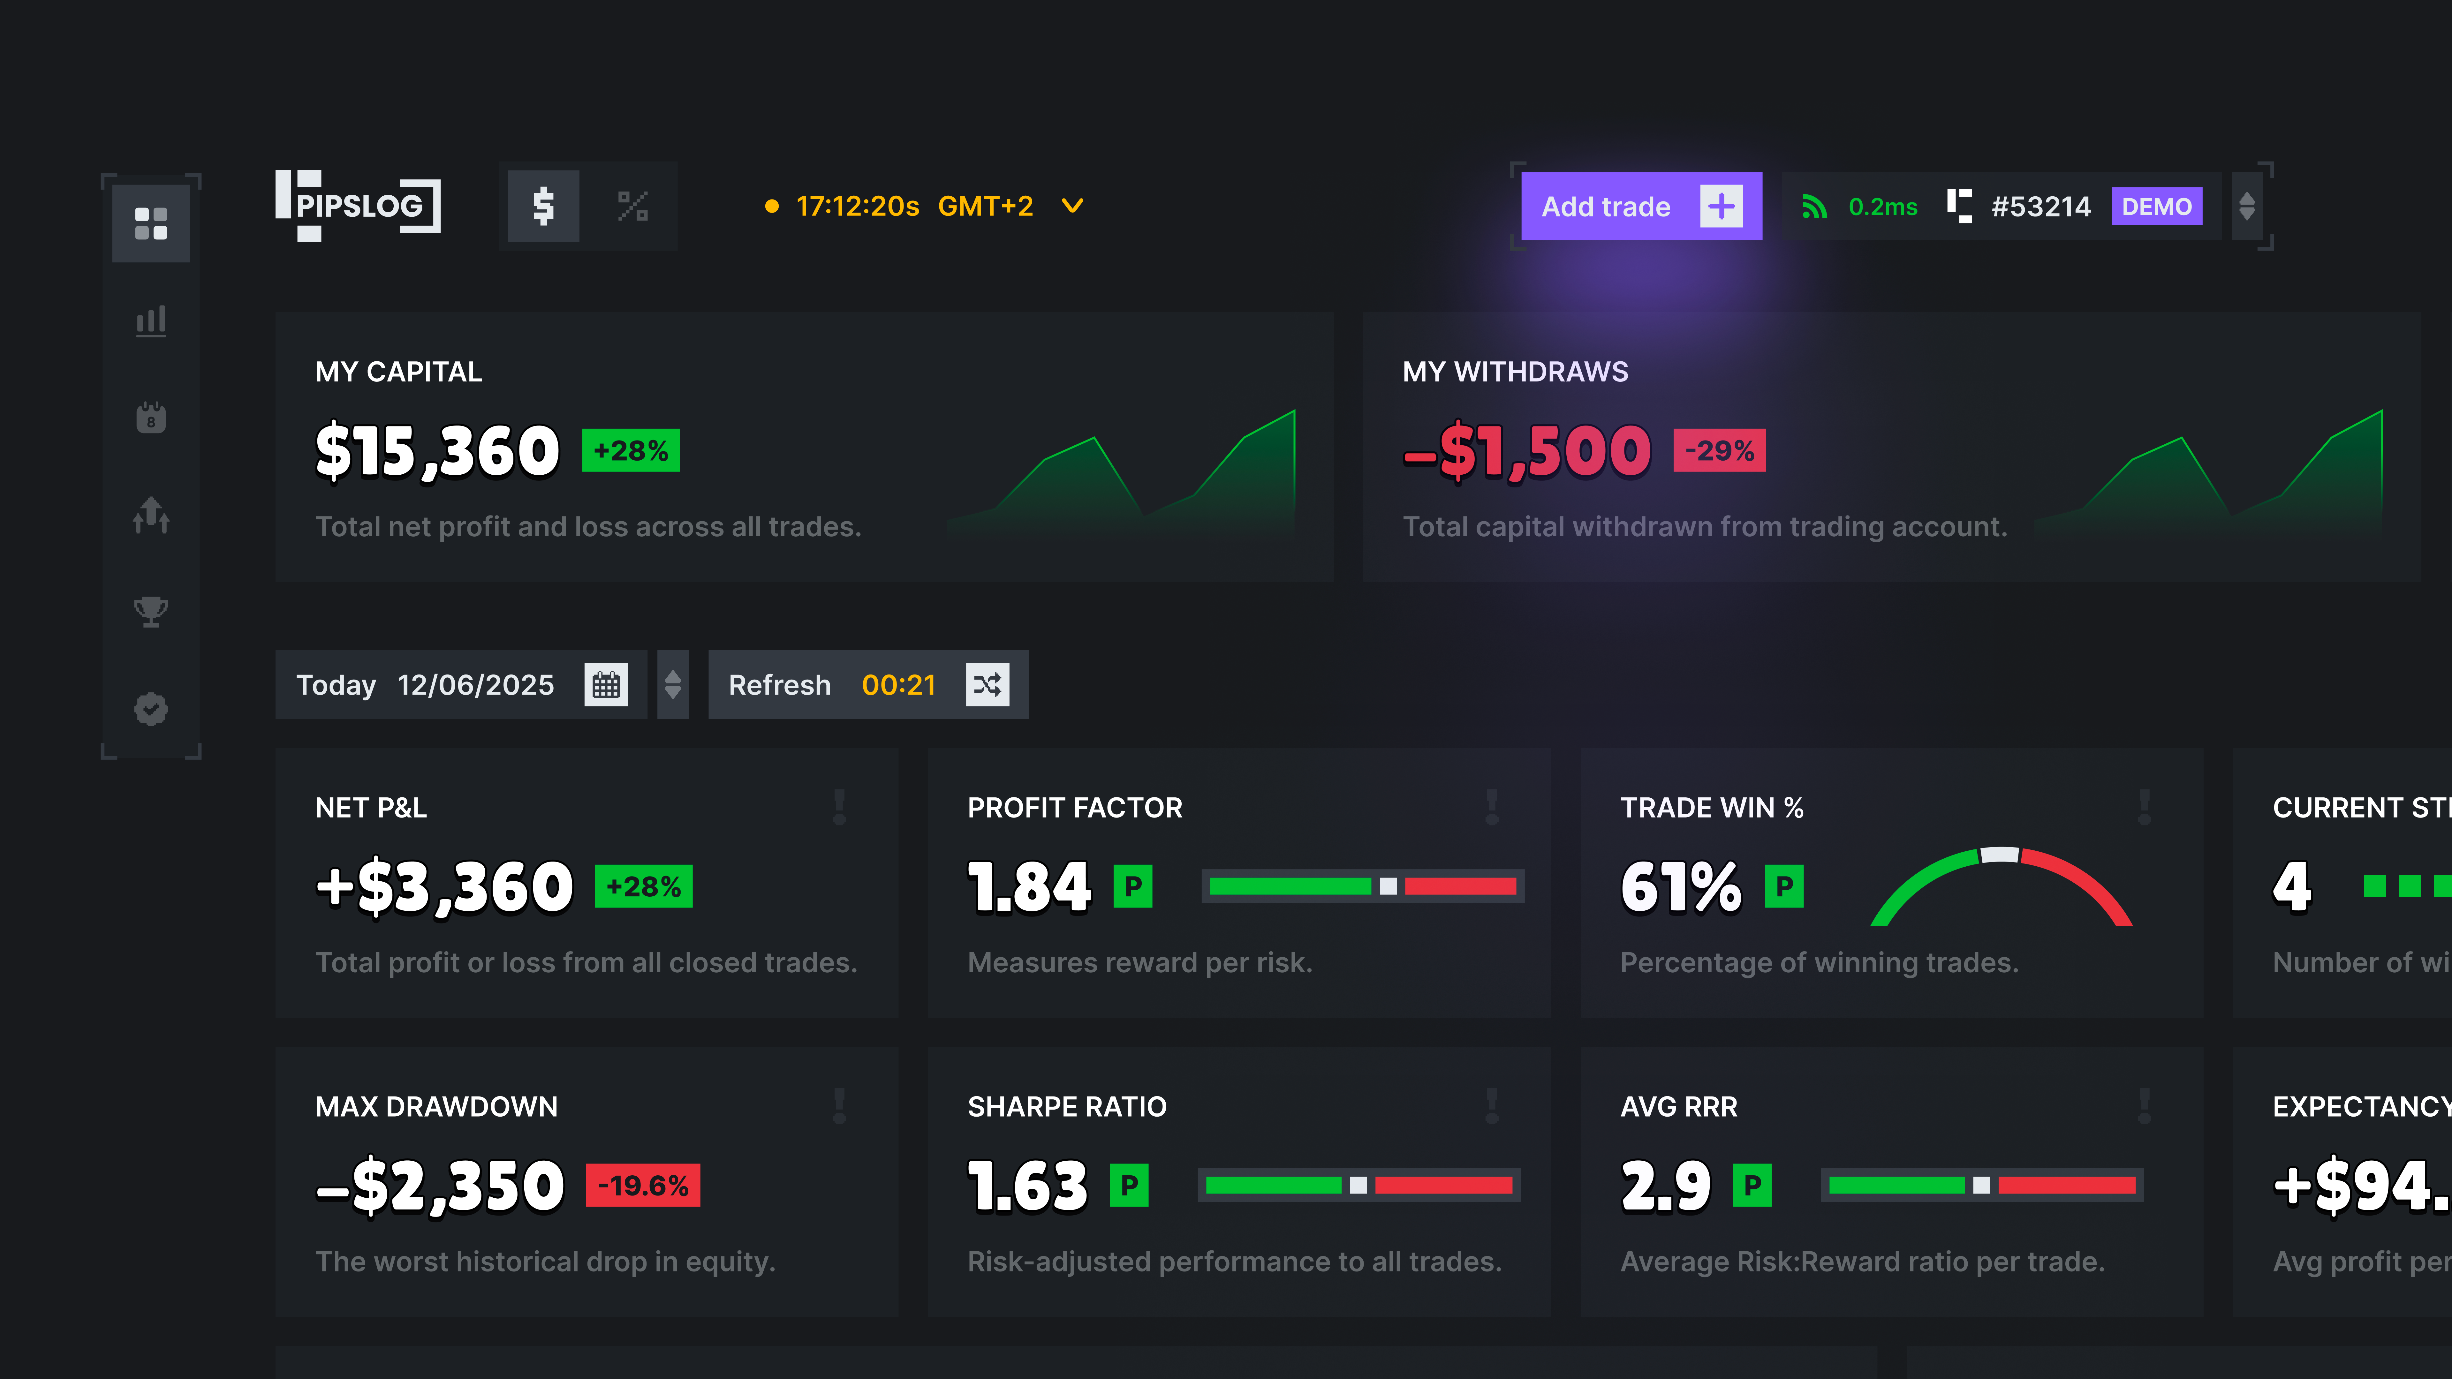Viewport: 2452px width, 1379px height.
Task: Click the 1.63 Sharpe ratio value
Action: (1028, 1186)
